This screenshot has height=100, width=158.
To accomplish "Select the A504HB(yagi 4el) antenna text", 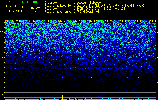I will tap(89, 12).
